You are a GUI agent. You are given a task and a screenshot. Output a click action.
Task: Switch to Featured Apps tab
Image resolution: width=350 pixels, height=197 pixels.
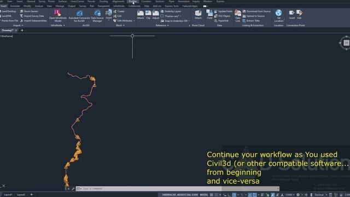(190, 6)
